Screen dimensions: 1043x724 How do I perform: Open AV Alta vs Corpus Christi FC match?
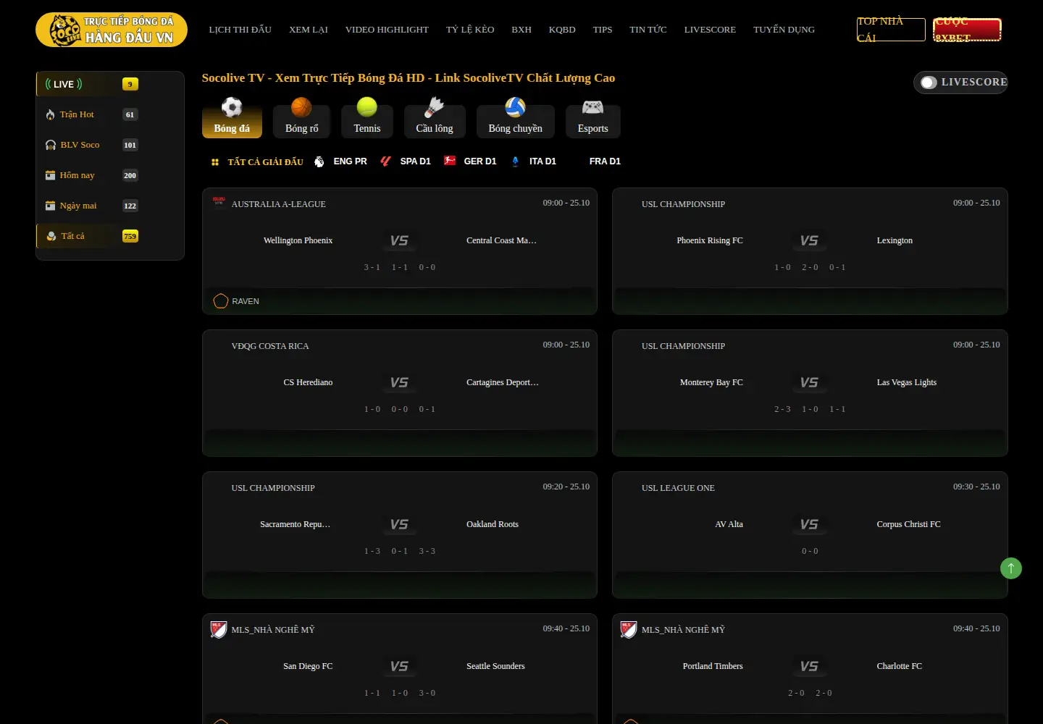(810, 535)
